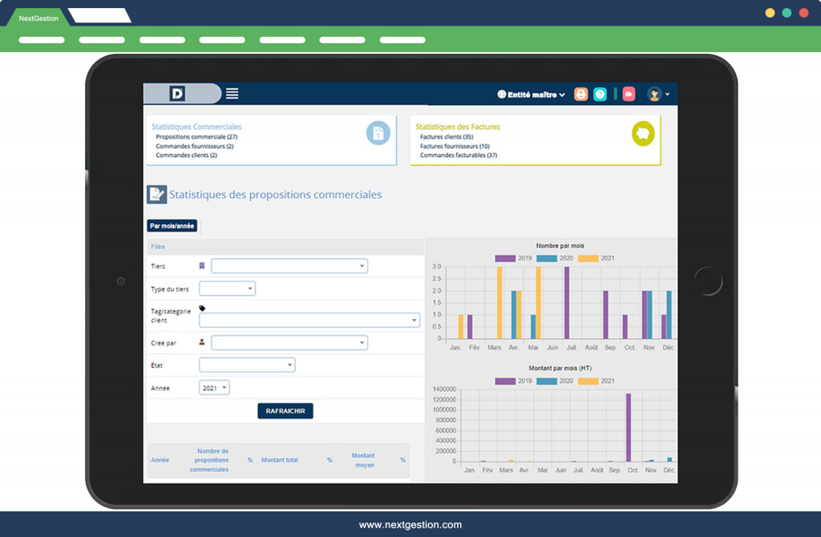Screen dimensions: 821x537
Task: Click the Juil. 2019 bar in Nombre chart
Action: point(567,302)
